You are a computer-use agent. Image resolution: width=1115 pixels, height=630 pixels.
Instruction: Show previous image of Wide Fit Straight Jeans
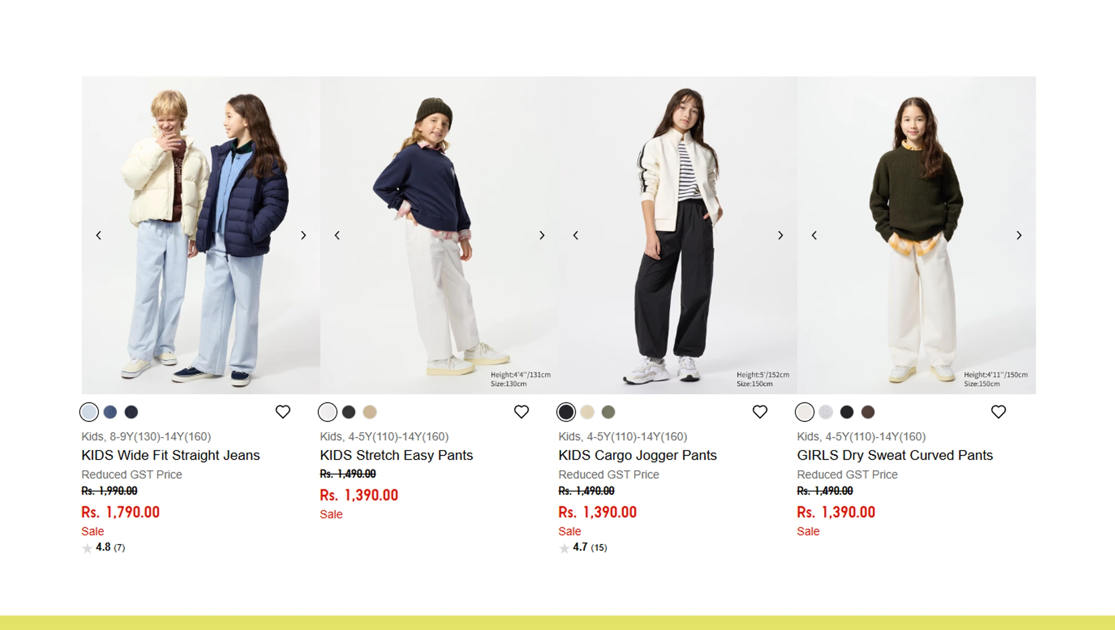click(x=99, y=236)
